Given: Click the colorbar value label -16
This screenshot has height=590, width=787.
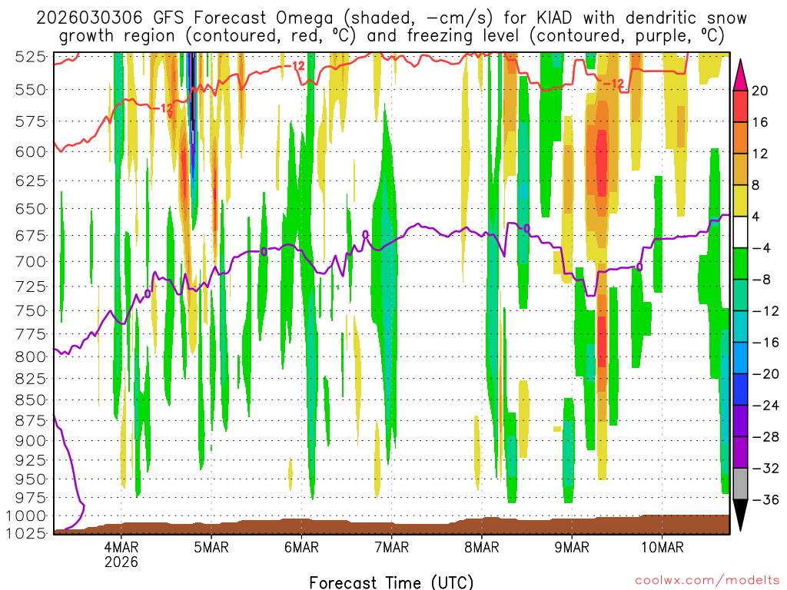Looking at the screenshot, I should tap(766, 343).
